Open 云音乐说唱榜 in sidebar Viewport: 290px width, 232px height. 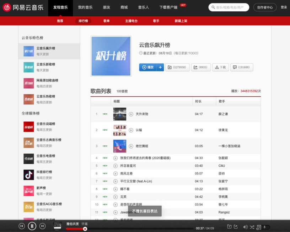pyautogui.click(x=49, y=126)
